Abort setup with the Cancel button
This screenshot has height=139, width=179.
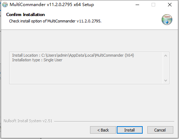coord(160,130)
